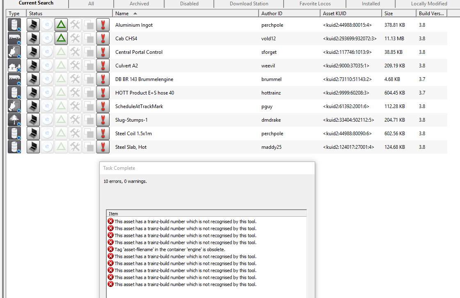Image resolution: width=460 pixels, height=298 pixels.
Task: Click the red error icon for Aluminium Ingot
Action: pos(103,25)
